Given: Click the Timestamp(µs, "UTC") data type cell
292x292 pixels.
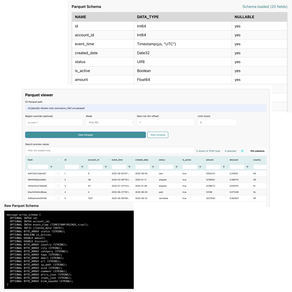Looking at the screenshot, I should tap(157, 44).
